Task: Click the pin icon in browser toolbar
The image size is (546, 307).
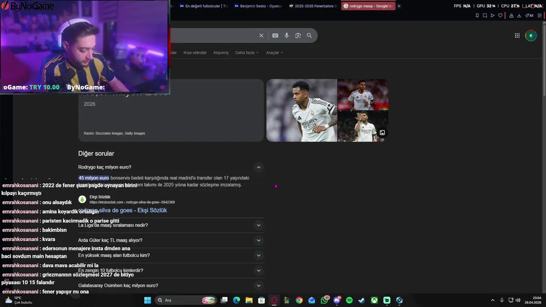Action: [x=477, y=15]
